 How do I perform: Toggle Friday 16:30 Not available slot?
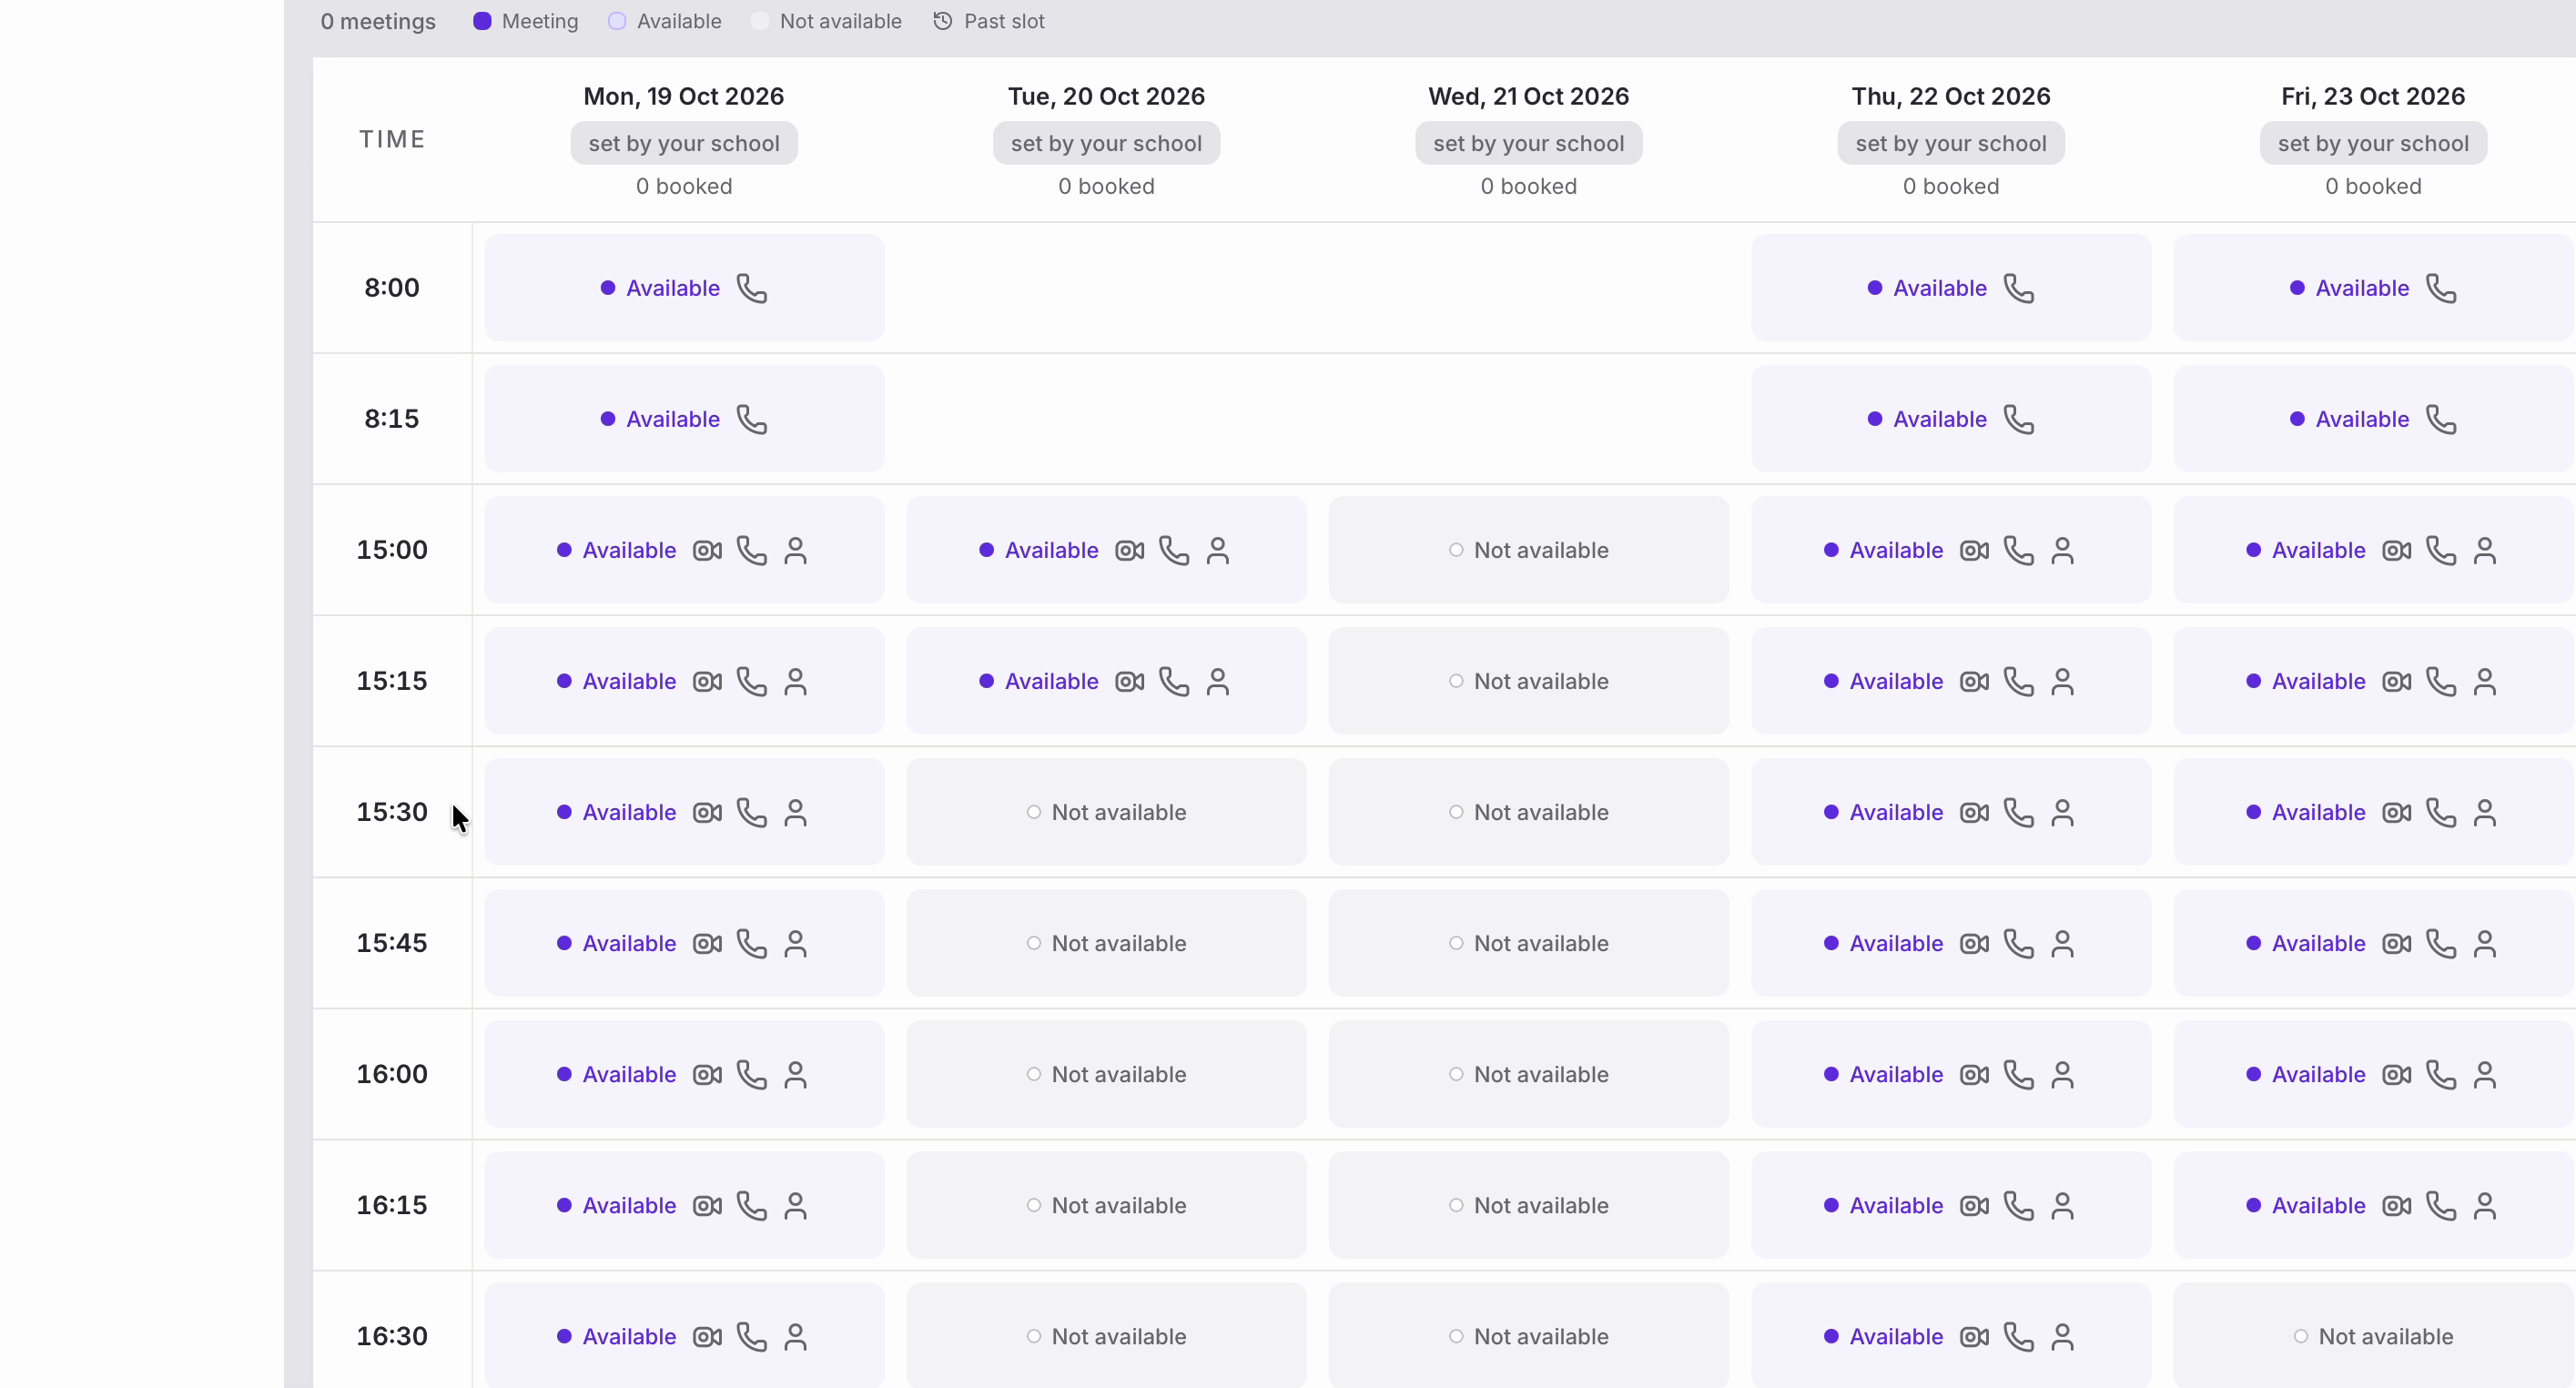pyautogui.click(x=2373, y=1336)
